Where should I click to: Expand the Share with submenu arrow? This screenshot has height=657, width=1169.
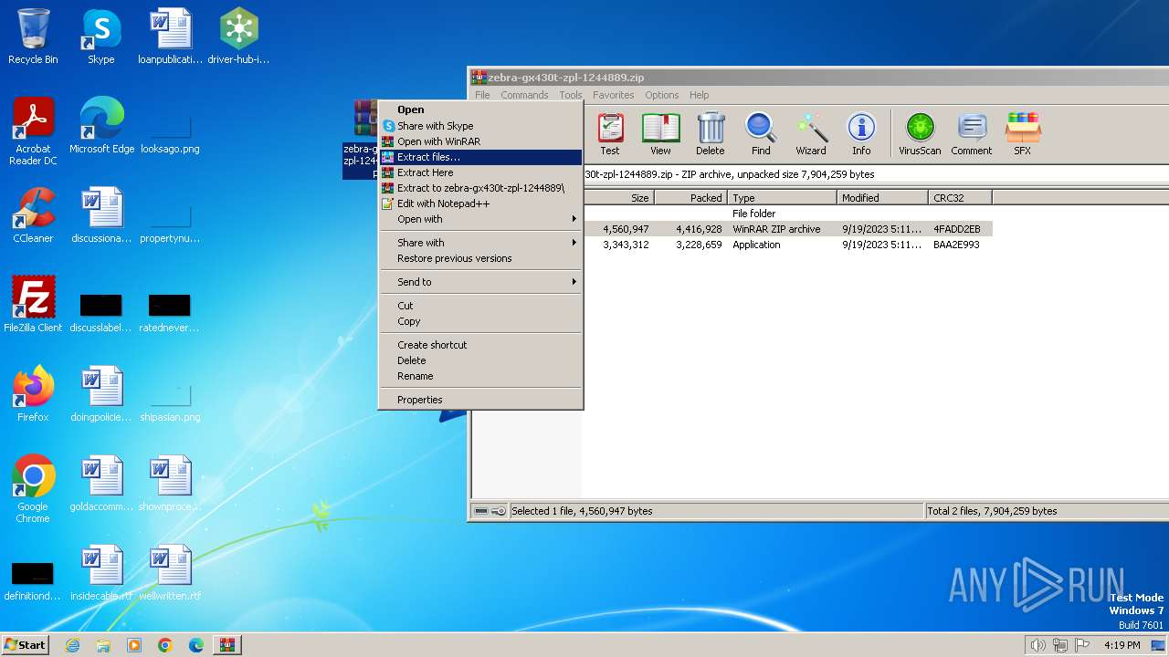[x=574, y=243]
